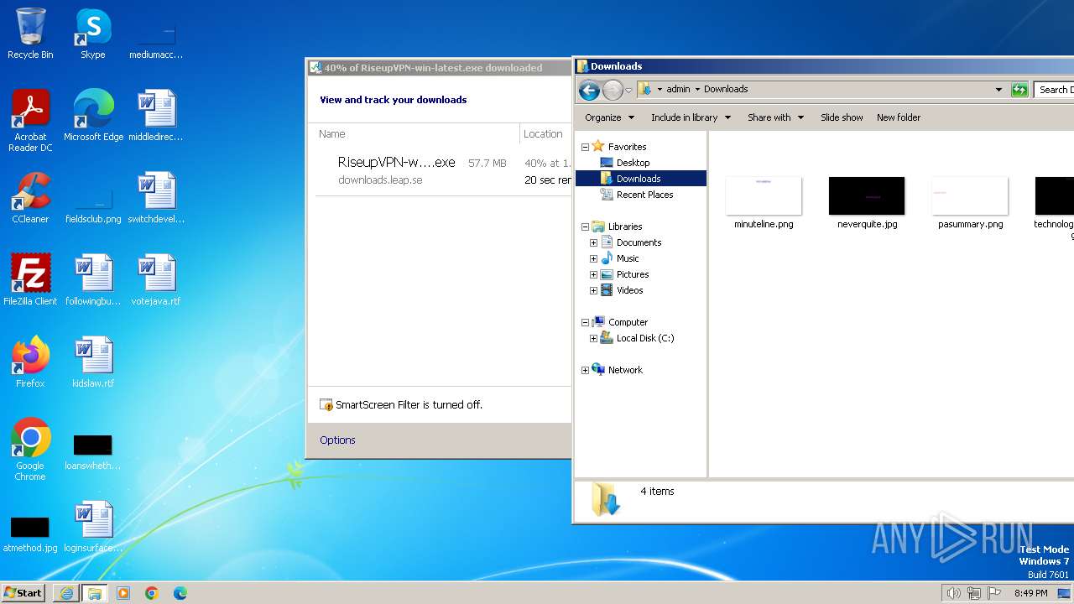This screenshot has height=604, width=1074.
Task: Expand the Videos library node
Action: [x=593, y=290]
